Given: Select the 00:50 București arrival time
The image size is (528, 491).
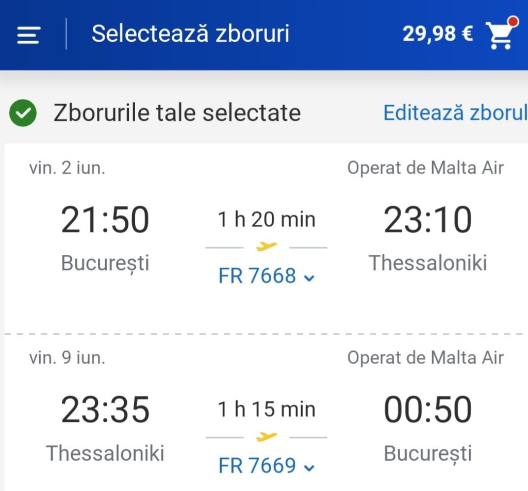Looking at the screenshot, I should coord(427,410).
